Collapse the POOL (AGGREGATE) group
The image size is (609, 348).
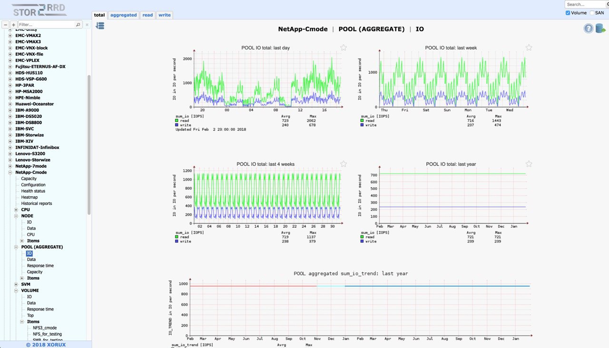pos(16,247)
